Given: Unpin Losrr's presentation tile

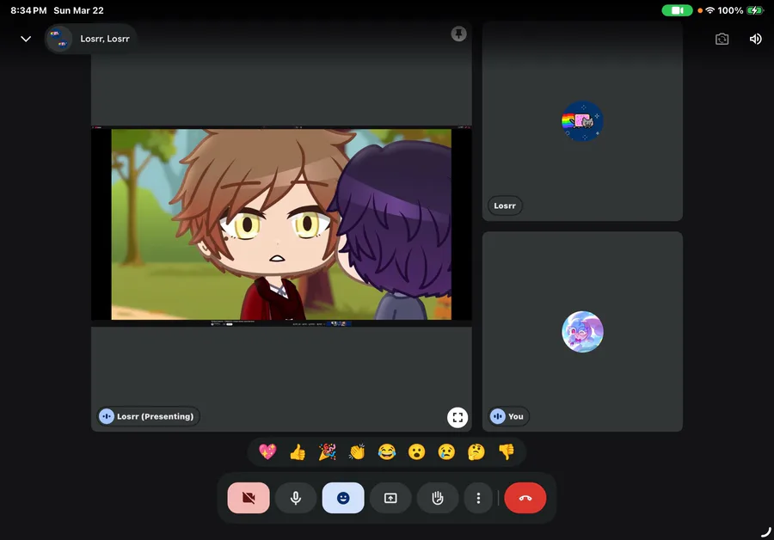Looking at the screenshot, I should [x=458, y=34].
